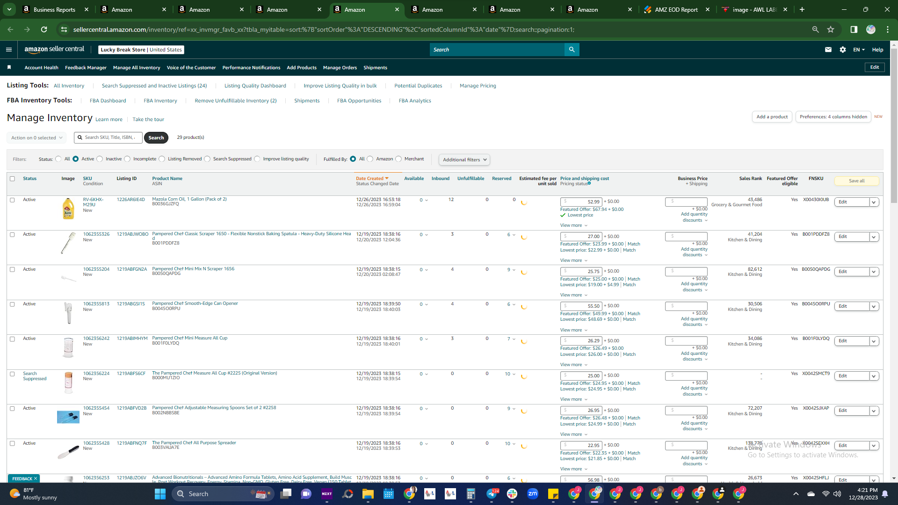The image size is (898, 505).
Task: Open the Mazola Corn Oil product thumbnail
Action: (x=68, y=209)
